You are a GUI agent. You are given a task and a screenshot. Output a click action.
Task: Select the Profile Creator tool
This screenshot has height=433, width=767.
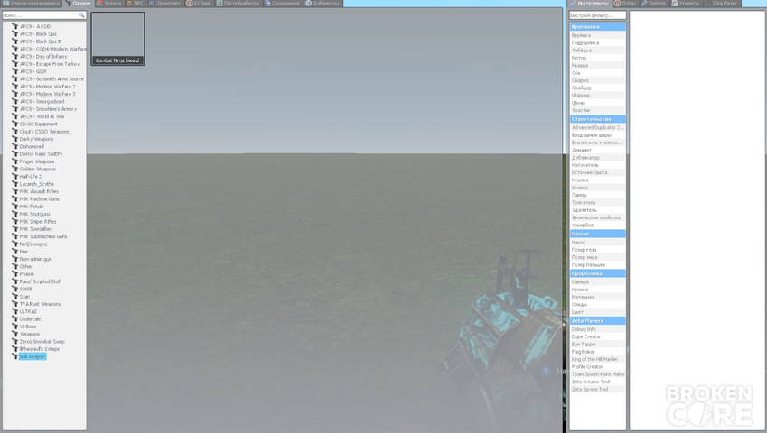(x=597, y=366)
